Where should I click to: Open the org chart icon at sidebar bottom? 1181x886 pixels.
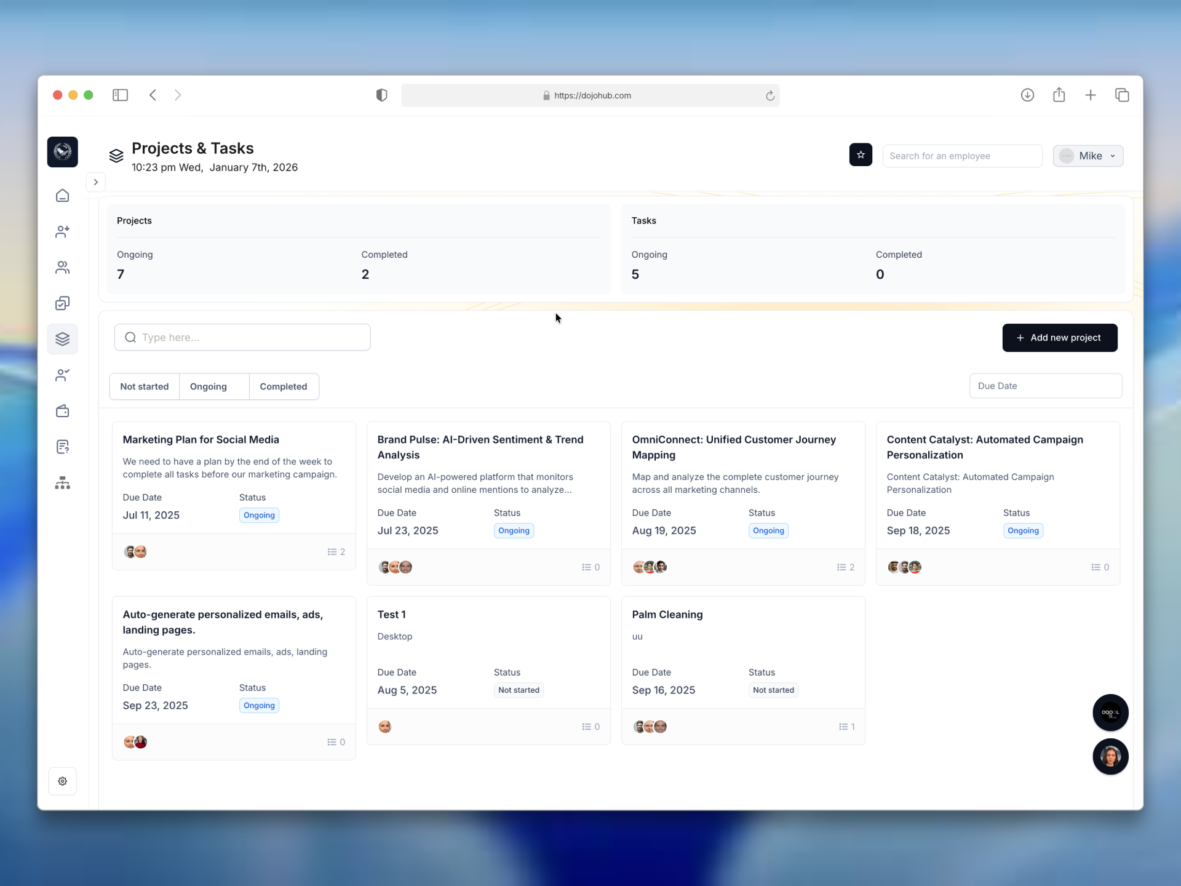(x=62, y=483)
